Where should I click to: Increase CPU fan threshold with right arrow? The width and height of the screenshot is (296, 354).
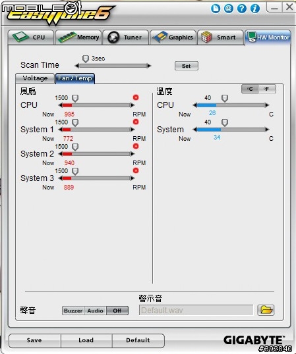click(x=133, y=105)
